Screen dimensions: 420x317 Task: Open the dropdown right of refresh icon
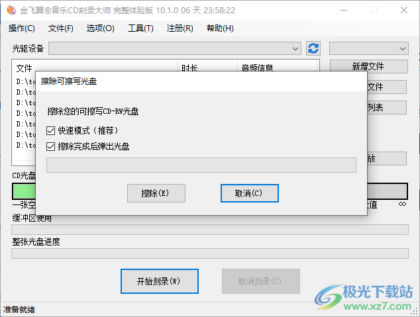pos(369,48)
